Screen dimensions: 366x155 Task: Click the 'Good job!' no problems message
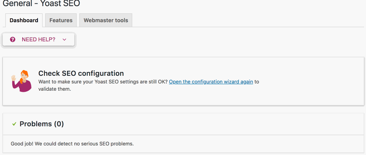click(x=72, y=144)
